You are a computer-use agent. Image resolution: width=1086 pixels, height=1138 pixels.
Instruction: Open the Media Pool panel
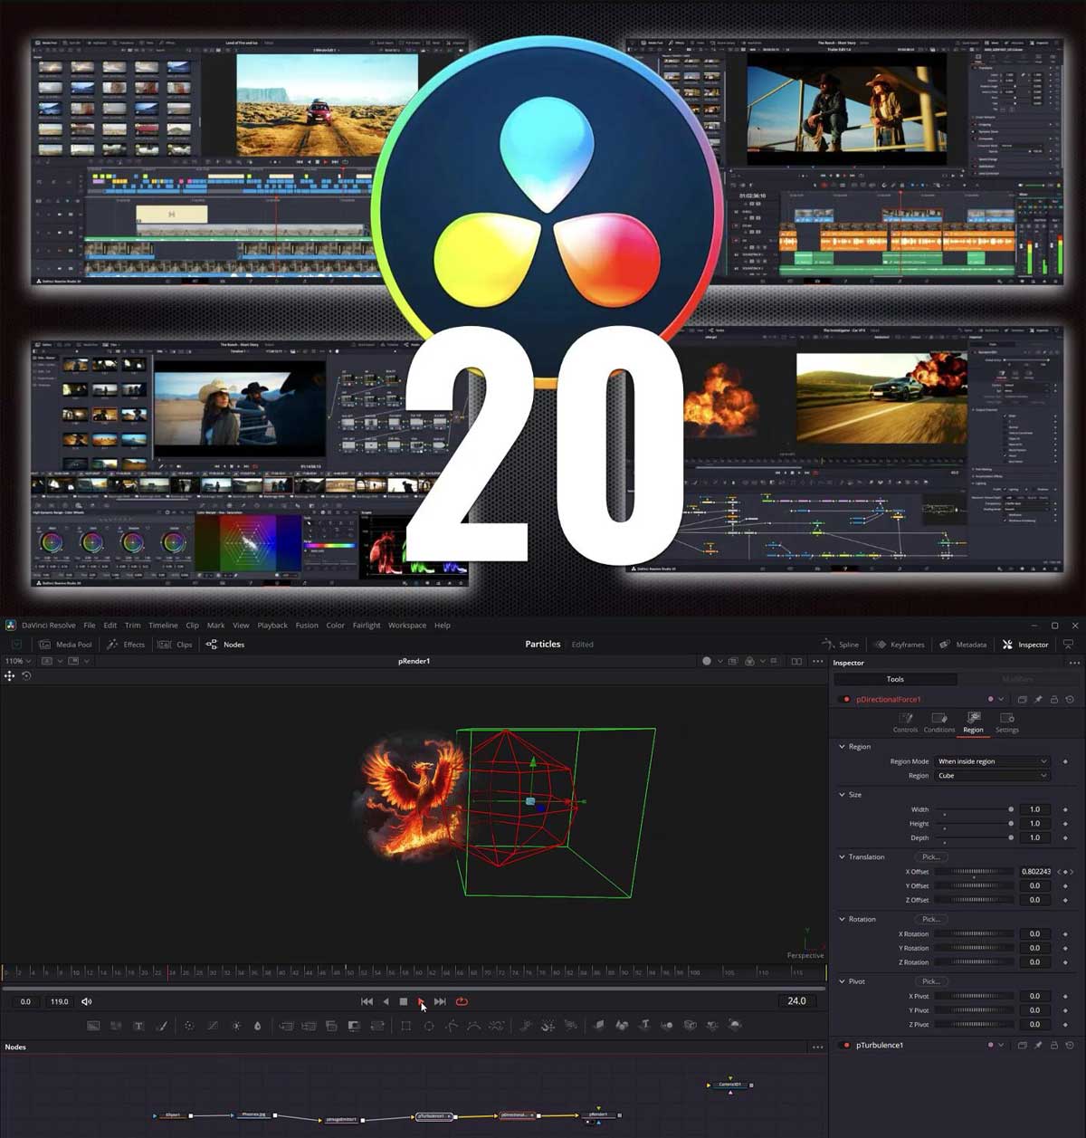66,645
